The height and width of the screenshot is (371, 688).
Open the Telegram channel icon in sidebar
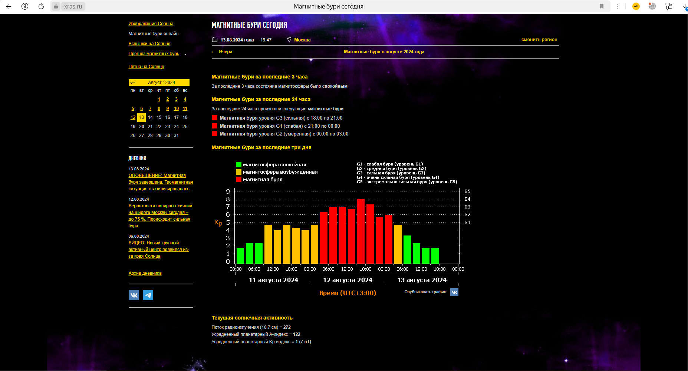[x=148, y=295]
